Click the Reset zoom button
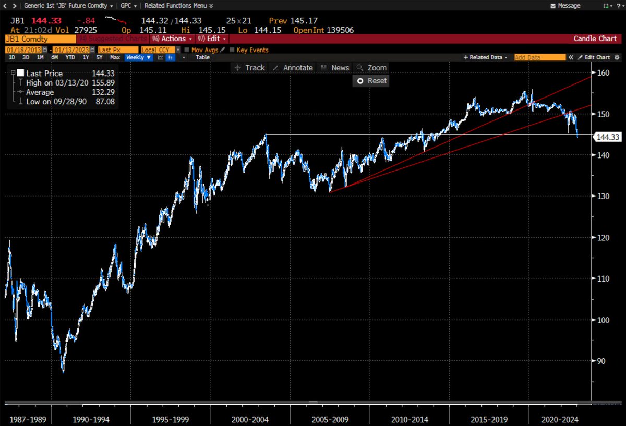 (371, 81)
